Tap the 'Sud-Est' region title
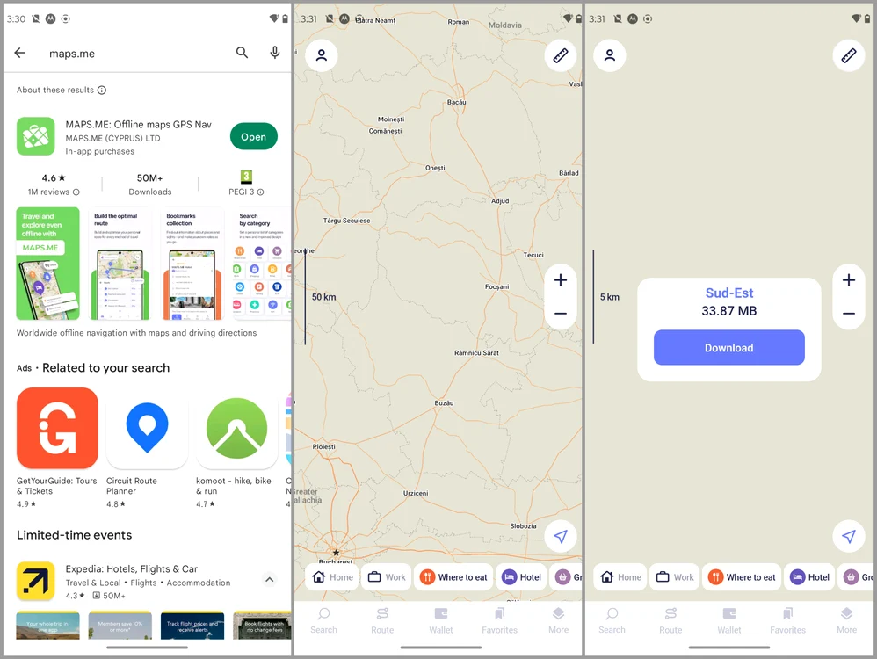 [728, 293]
